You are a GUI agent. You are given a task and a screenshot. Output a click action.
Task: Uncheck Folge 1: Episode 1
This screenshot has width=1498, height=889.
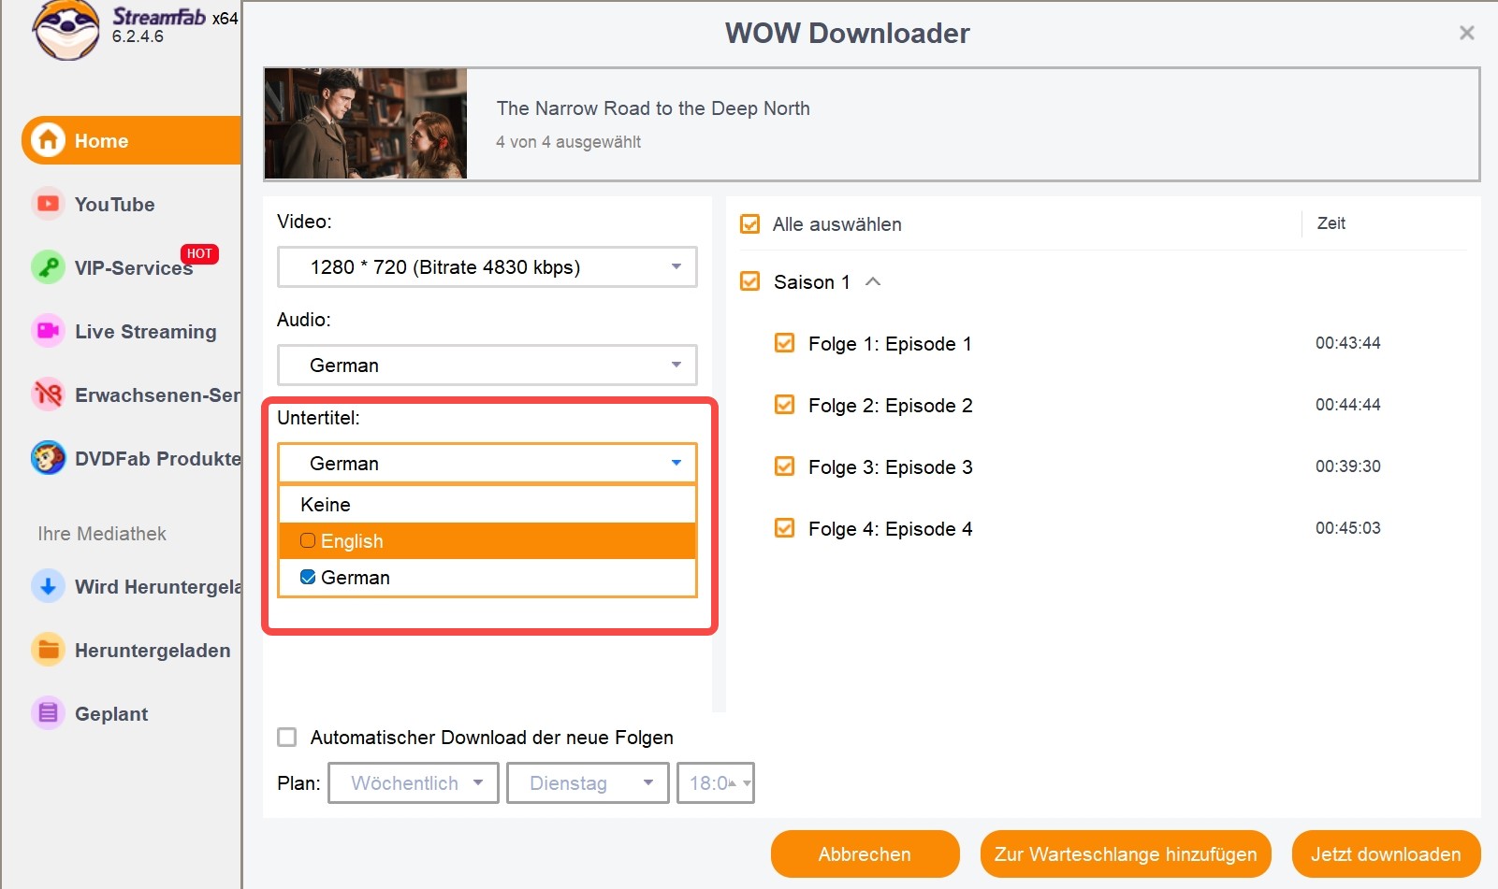click(x=784, y=343)
